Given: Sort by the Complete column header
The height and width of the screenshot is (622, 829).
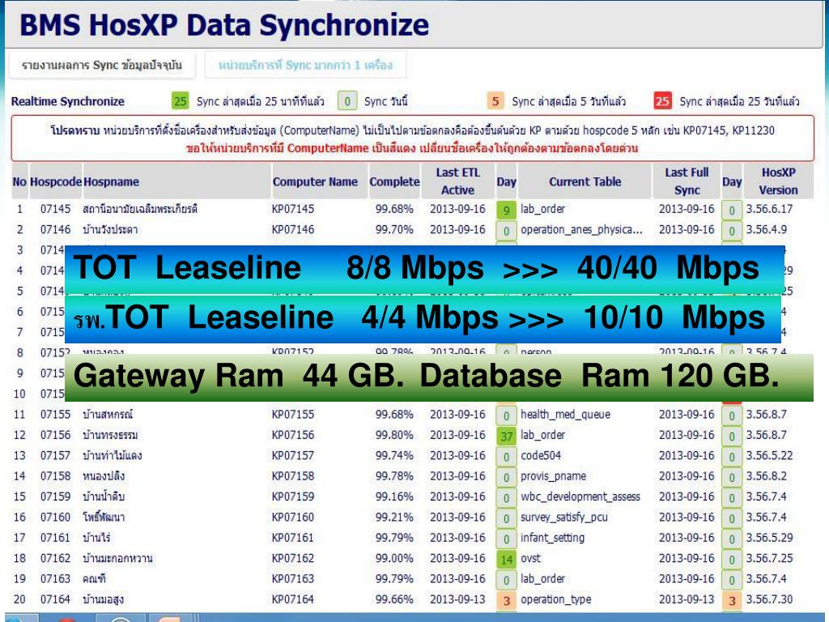Looking at the screenshot, I should (x=394, y=181).
